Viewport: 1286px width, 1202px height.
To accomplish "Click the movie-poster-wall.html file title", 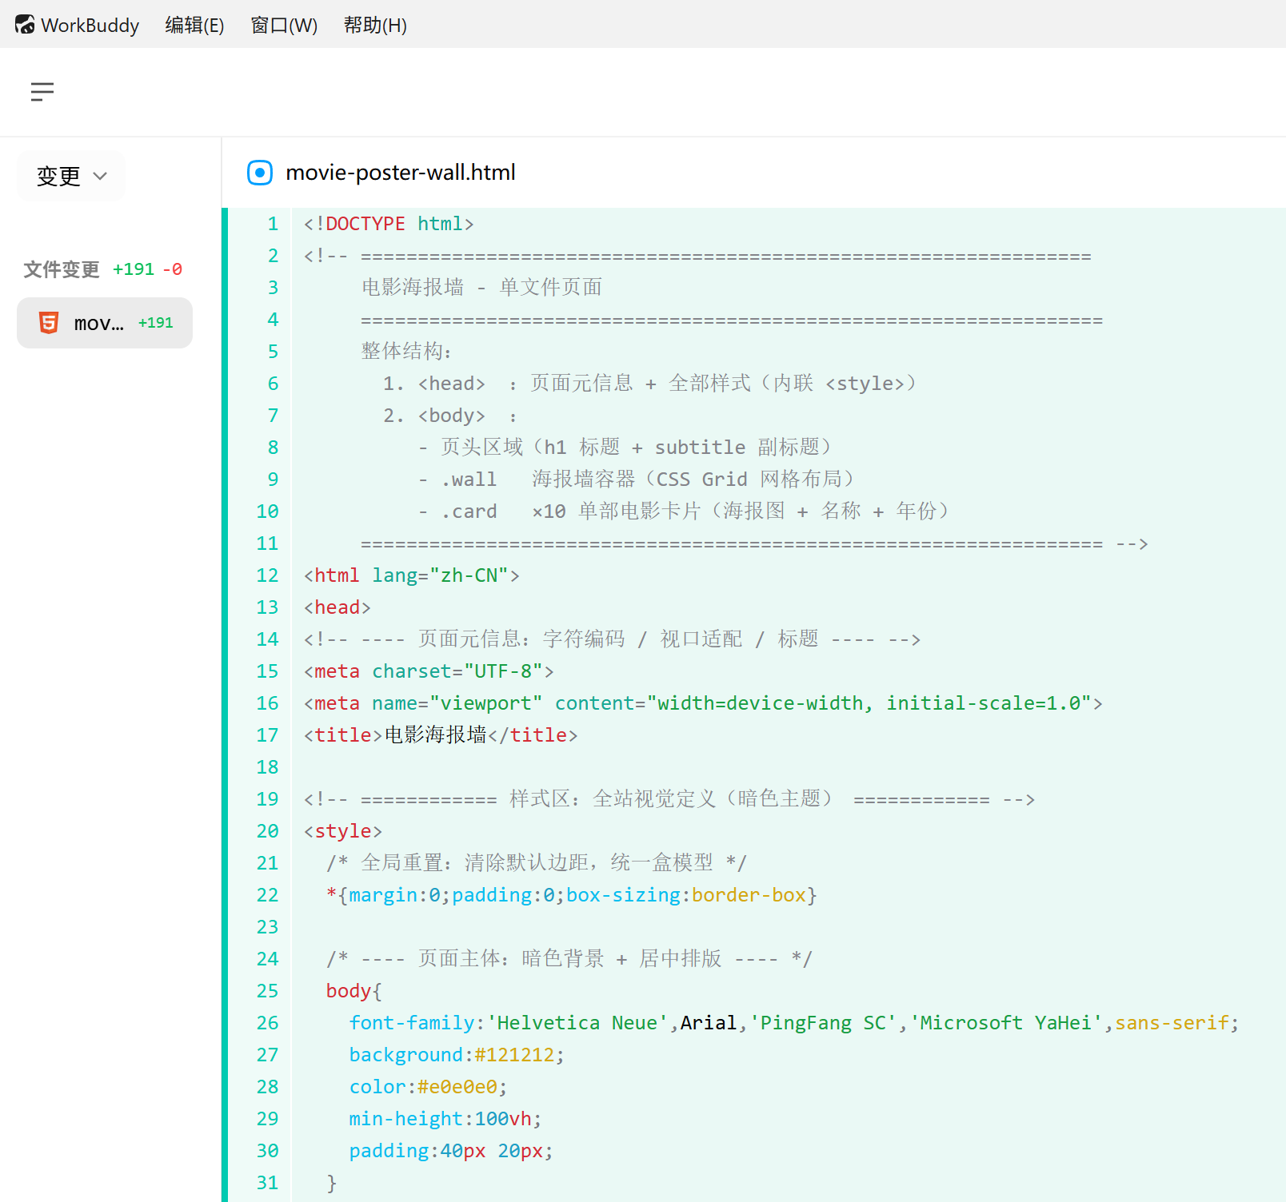I will [401, 172].
